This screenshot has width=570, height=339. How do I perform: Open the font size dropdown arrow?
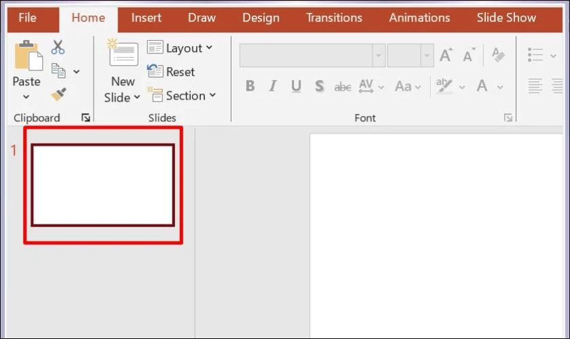427,55
